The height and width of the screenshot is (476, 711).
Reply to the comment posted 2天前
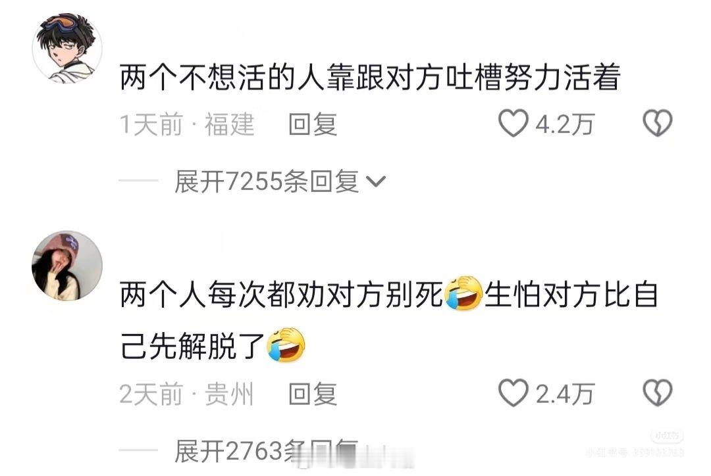(313, 394)
